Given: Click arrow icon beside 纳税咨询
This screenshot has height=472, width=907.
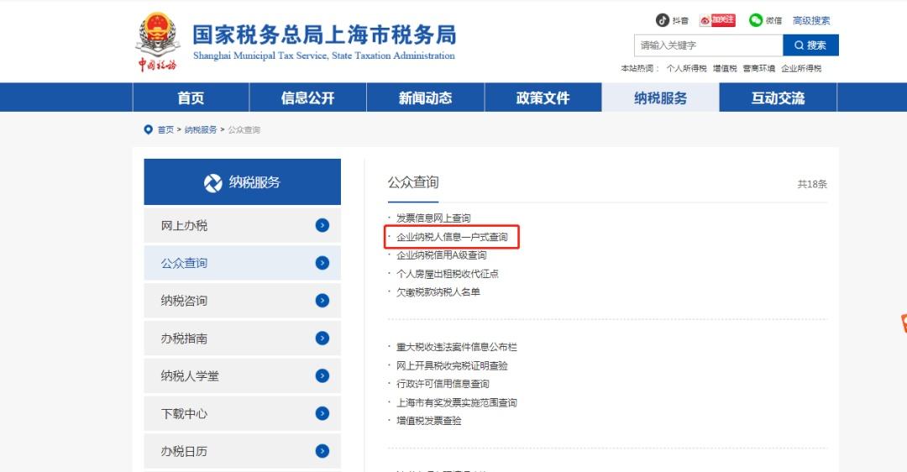Looking at the screenshot, I should pos(322,301).
